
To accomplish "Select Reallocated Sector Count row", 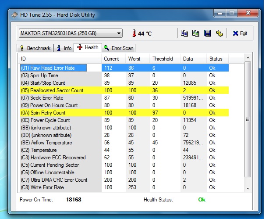I will point(124,90).
